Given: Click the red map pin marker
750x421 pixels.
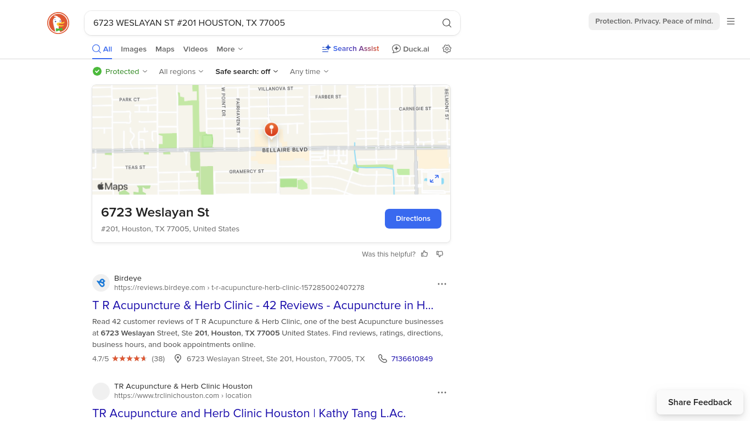Looking at the screenshot, I should pos(271,130).
